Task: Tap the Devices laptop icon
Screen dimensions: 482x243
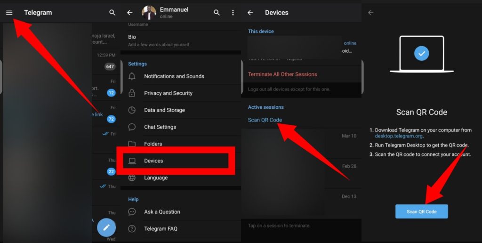Action: click(132, 161)
